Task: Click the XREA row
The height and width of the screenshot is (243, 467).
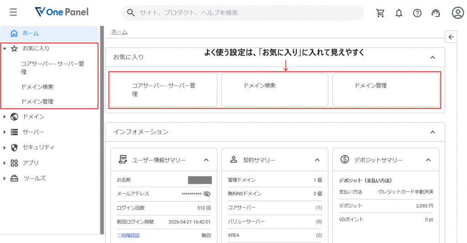Action: pos(275,235)
